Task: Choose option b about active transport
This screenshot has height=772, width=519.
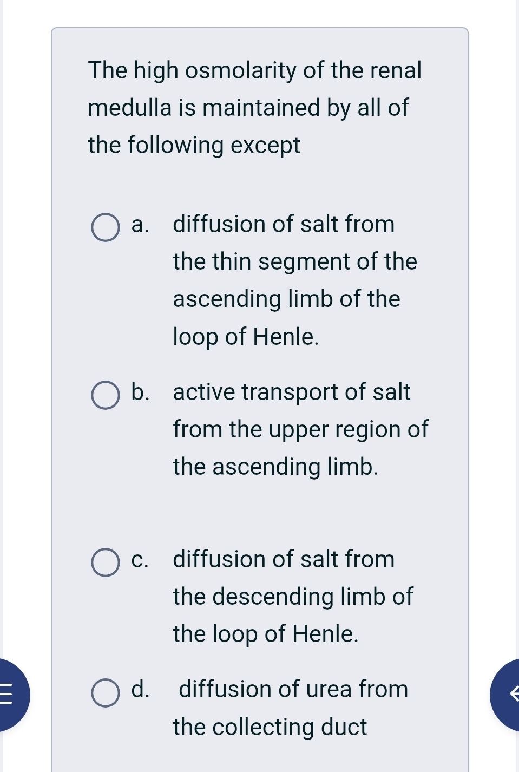Action: pos(106,394)
